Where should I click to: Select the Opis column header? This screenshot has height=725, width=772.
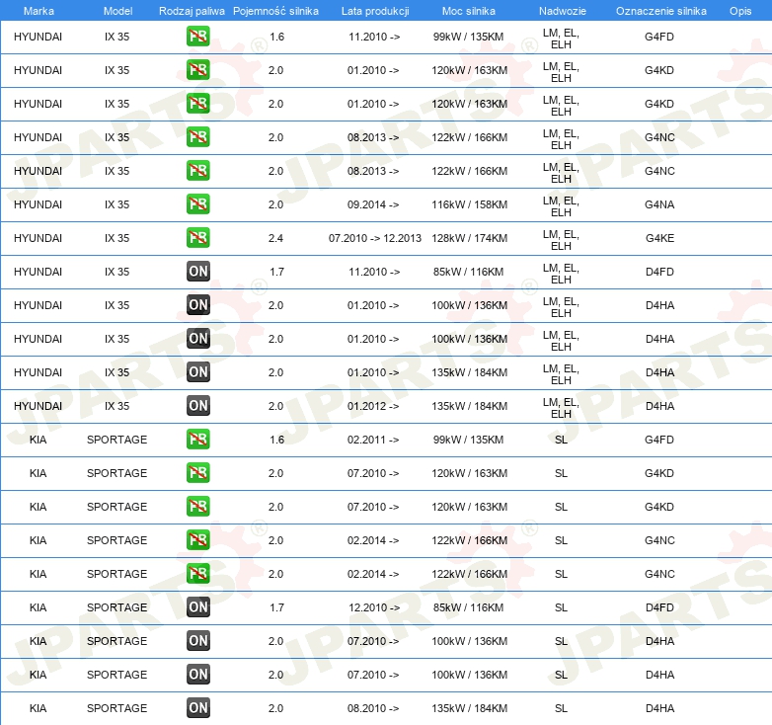[739, 11]
